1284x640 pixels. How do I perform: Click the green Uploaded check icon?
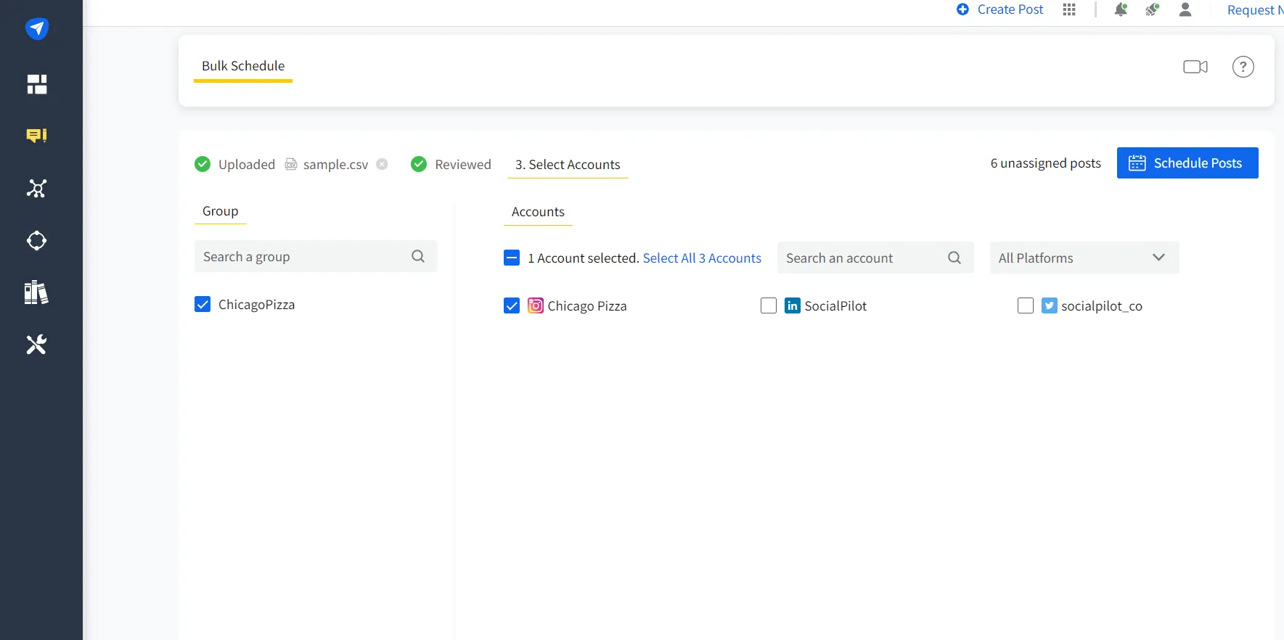coord(203,164)
